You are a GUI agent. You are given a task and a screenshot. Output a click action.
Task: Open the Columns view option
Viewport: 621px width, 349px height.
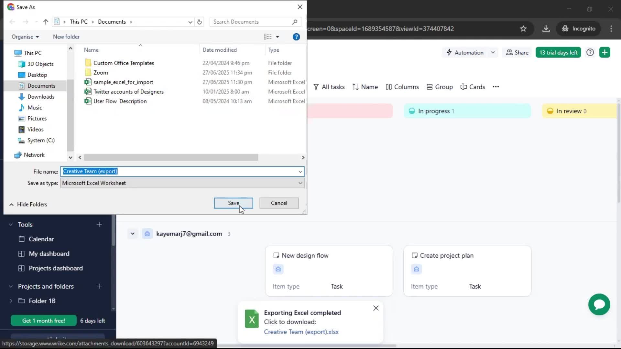402,87
